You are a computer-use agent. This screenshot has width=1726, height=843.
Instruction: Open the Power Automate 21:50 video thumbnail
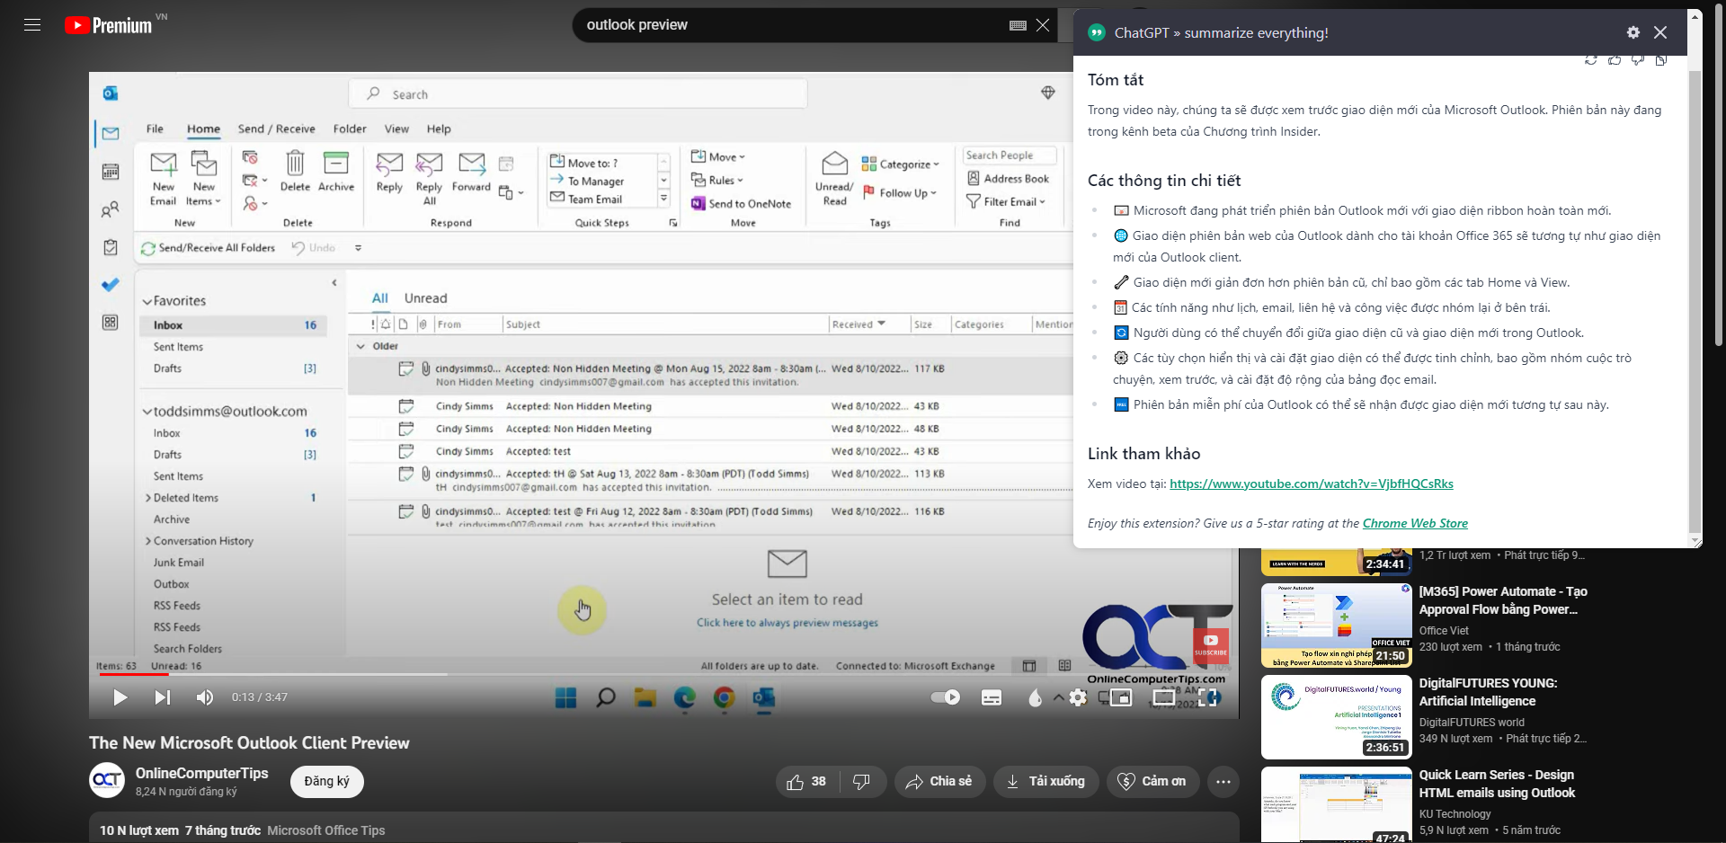point(1336,626)
